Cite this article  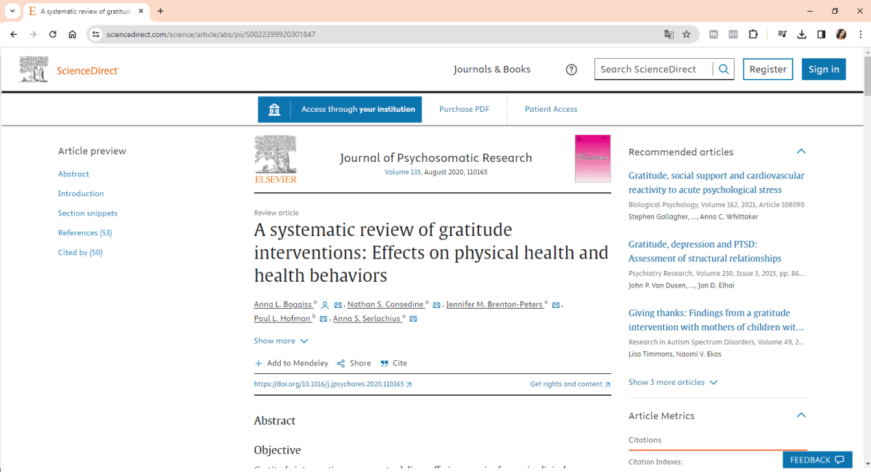tap(394, 363)
